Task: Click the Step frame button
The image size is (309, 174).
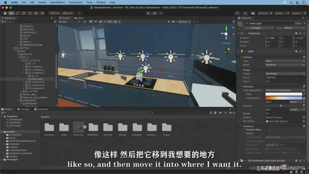Action: 161,13
